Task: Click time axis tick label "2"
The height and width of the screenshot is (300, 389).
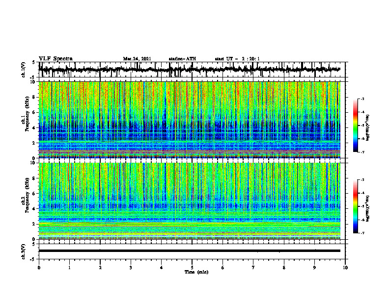Action: 100,268
